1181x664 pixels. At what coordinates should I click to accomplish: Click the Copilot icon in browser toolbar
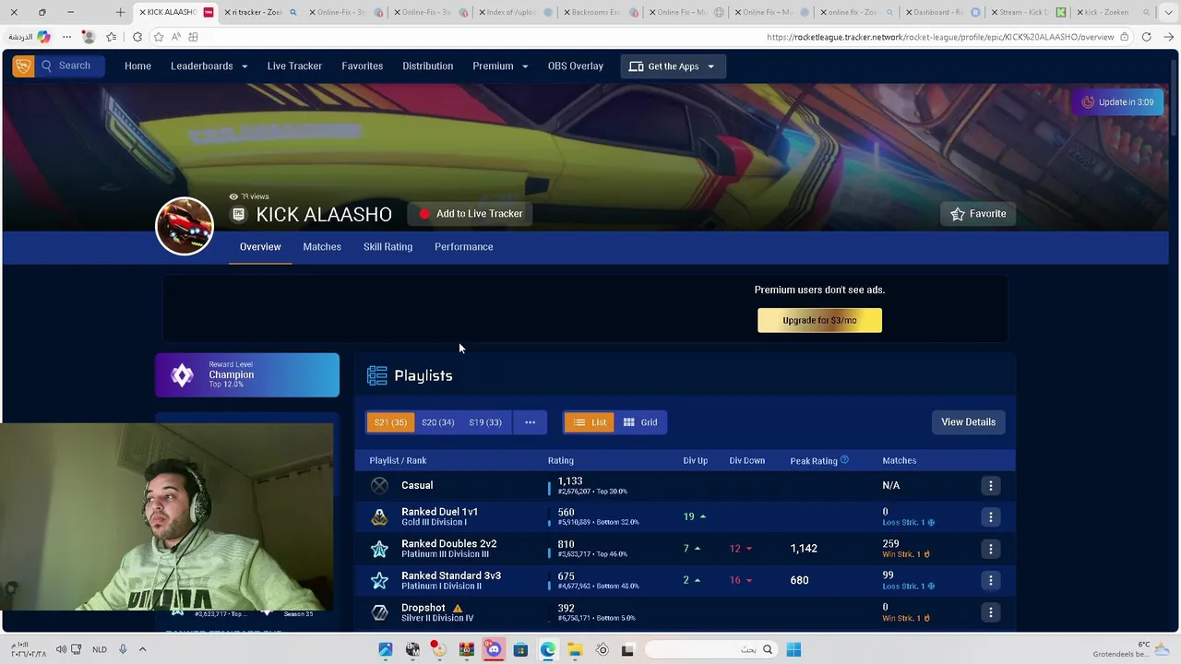(x=43, y=37)
